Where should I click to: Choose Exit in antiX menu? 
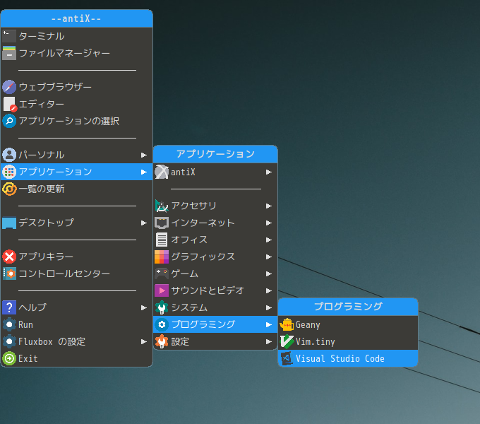76,358
